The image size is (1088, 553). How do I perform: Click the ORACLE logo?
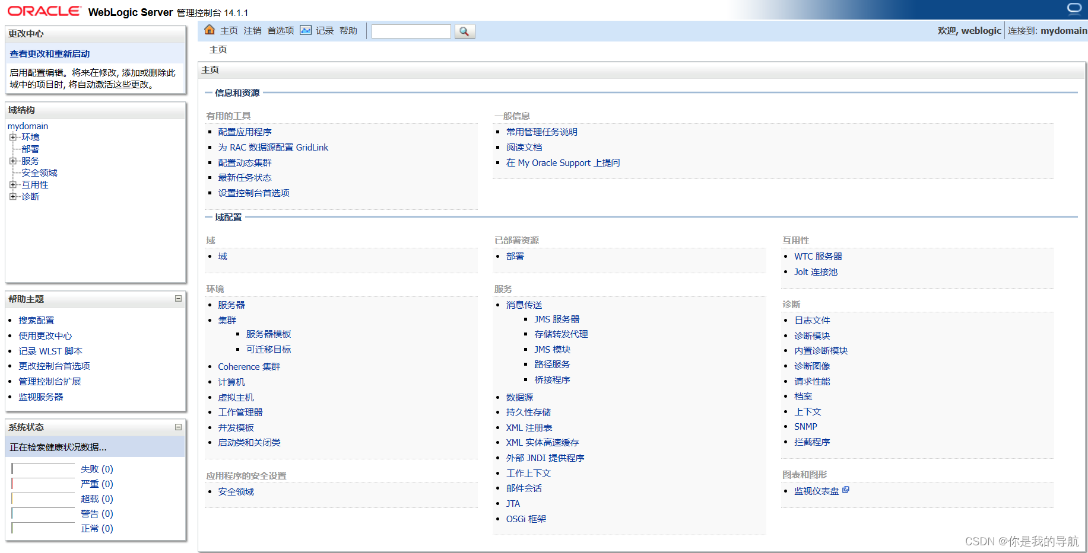click(42, 9)
